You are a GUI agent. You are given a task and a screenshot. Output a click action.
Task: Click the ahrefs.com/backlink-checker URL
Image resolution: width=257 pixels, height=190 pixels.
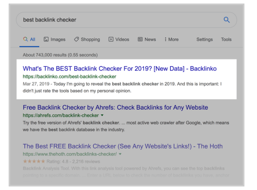pyautogui.click(x=61, y=115)
